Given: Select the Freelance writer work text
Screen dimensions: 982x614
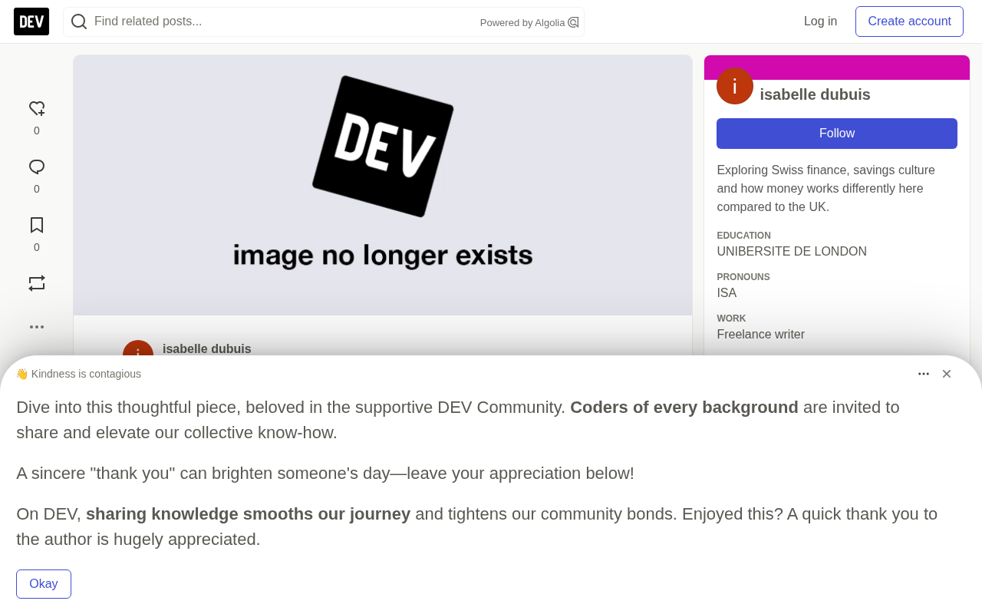Looking at the screenshot, I should pyautogui.click(x=760, y=335).
